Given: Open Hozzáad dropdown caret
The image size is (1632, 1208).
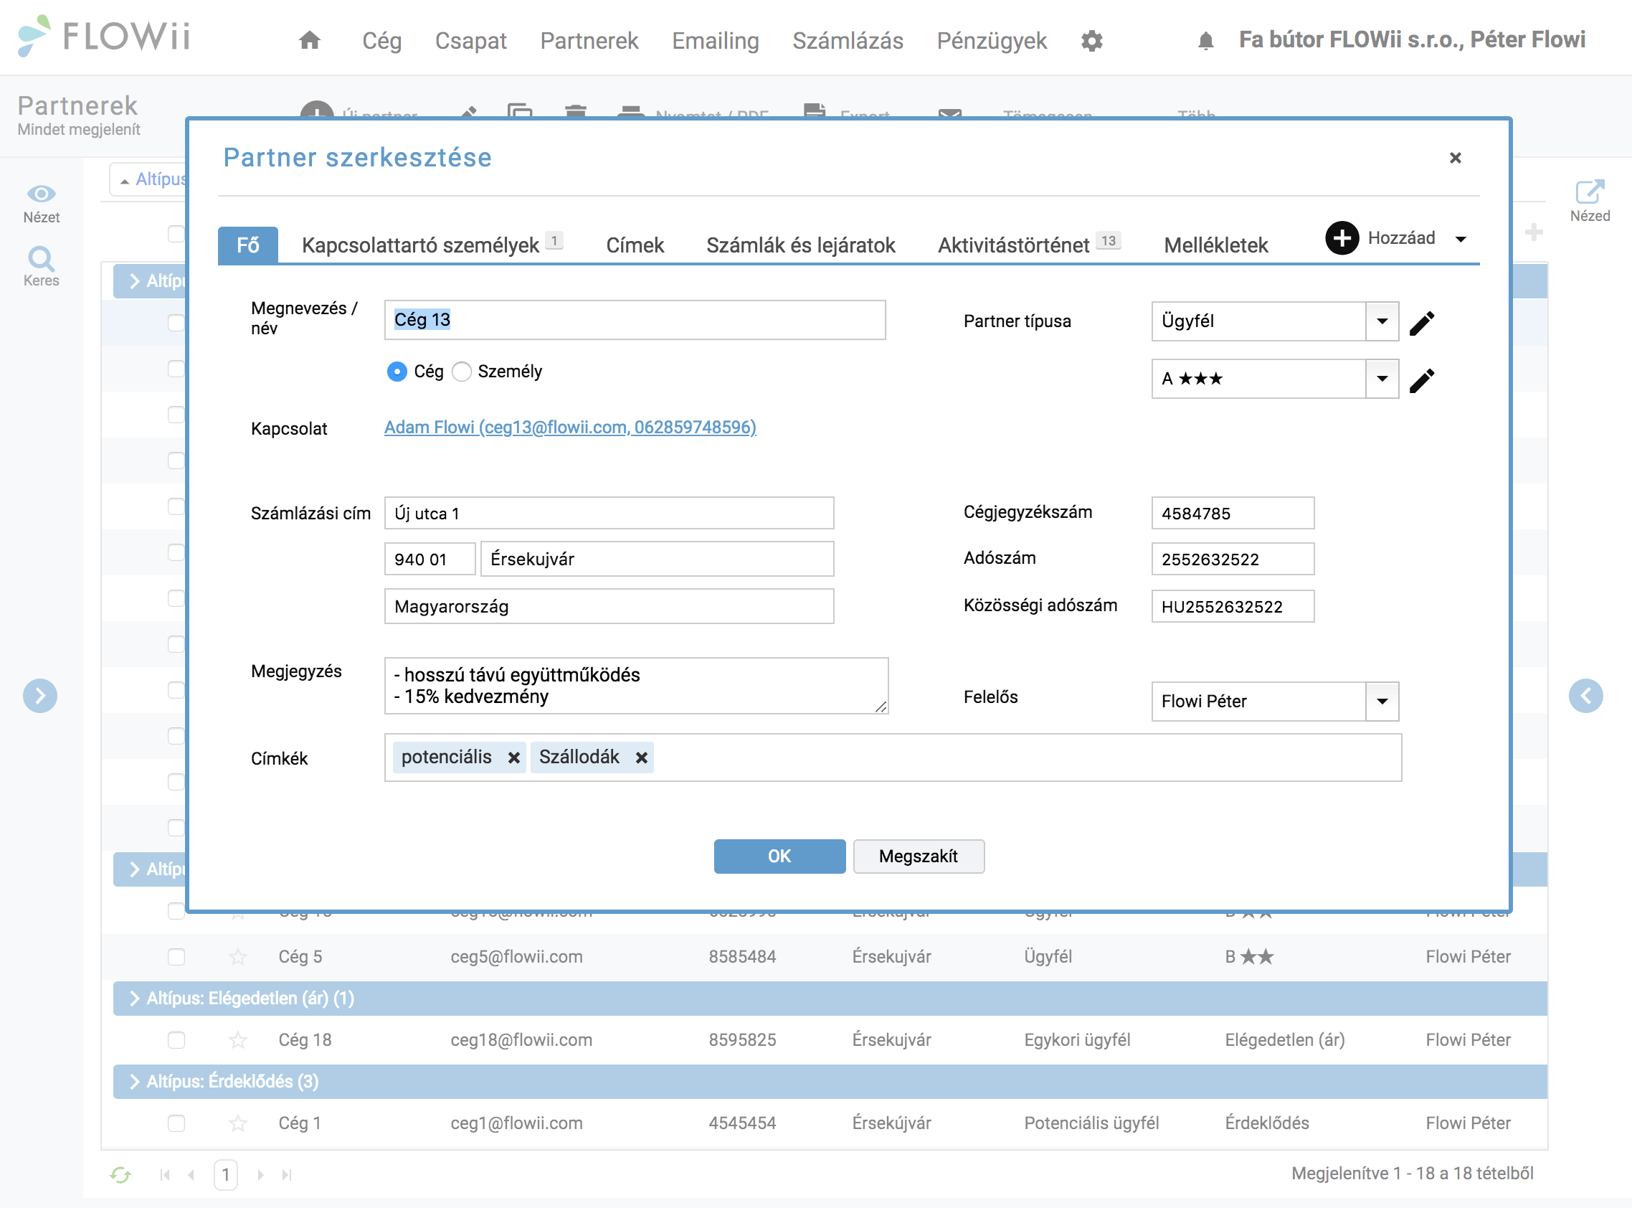Looking at the screenshot, I should pyautogui.click(x=1460, y=239).
